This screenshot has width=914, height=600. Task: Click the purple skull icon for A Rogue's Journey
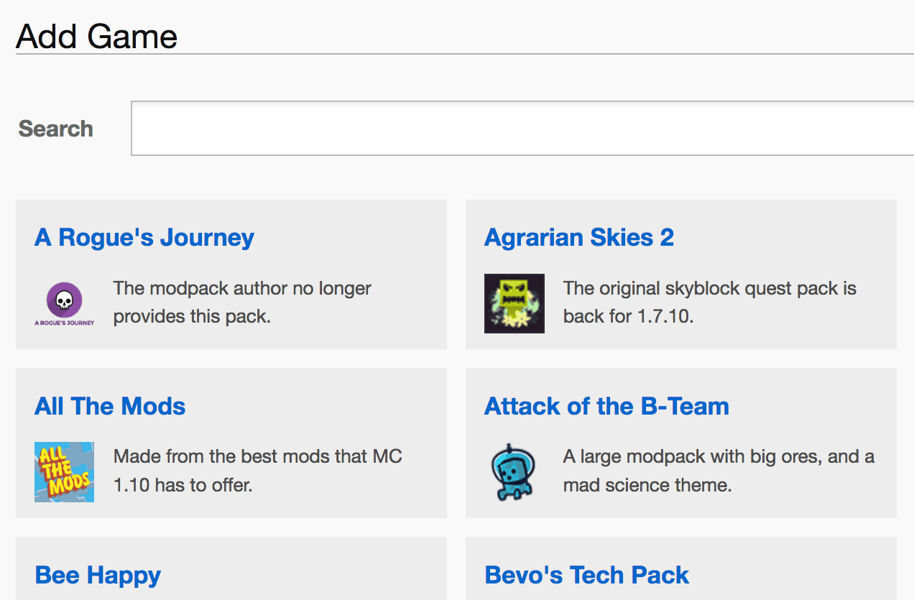point(64,298)
